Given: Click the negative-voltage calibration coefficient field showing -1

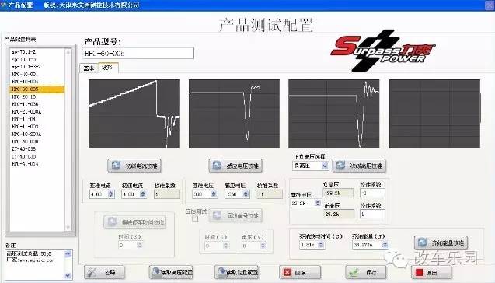Looking at the screenshot, I should coord(372,193).
